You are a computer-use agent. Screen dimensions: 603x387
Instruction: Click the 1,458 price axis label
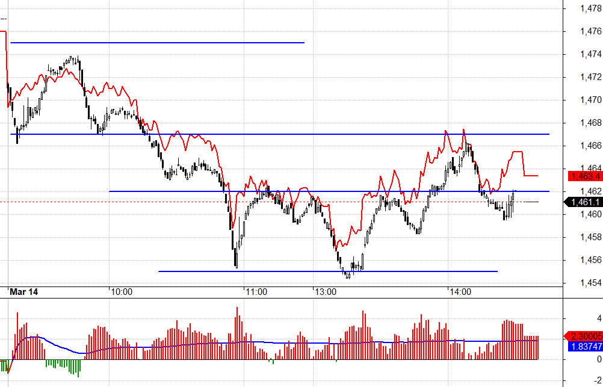(590, 237)
